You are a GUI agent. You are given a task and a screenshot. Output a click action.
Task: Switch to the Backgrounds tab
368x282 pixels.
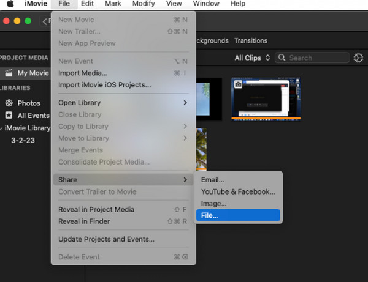click(x=212, y=41)
